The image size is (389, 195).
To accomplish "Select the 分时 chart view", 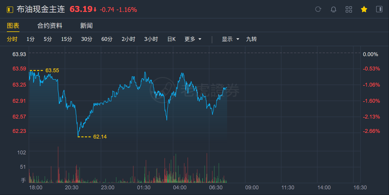I will click(x=12, y=39).
